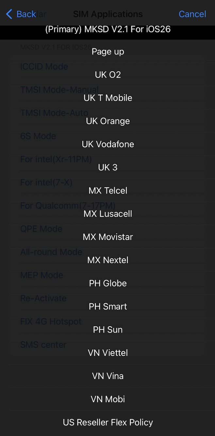Select MX Lusacell option
The width and height of the screenshot is (215, 436).
tap(108, 214)
